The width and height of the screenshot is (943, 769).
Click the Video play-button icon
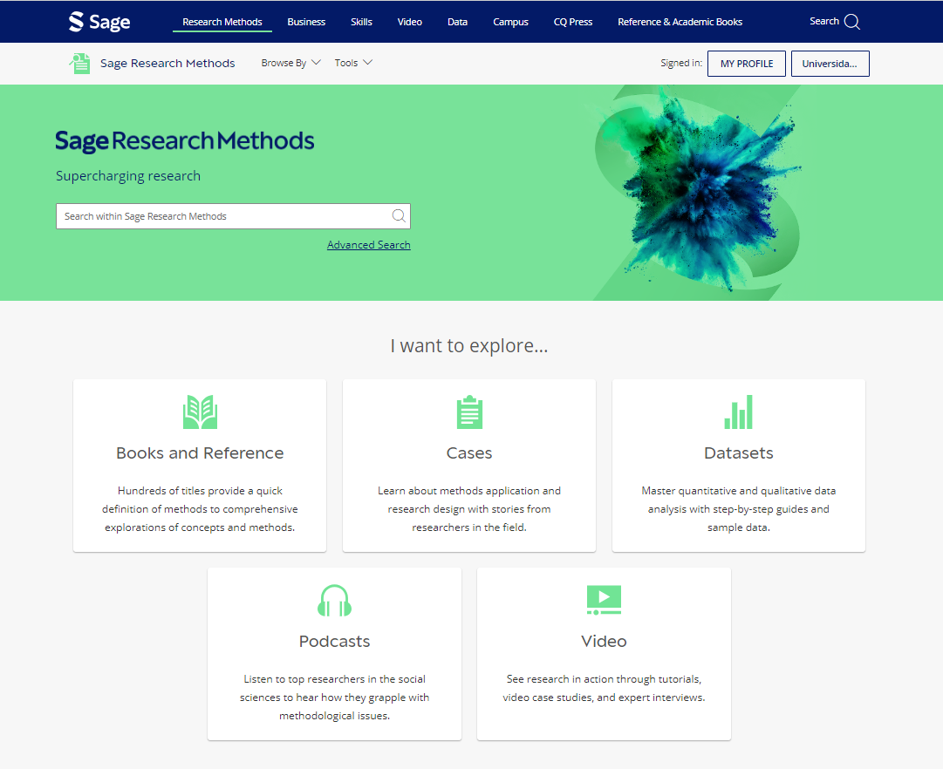pos(604,600)
